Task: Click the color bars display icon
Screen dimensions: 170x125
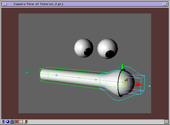Action: pyautogui.click(x=26, y=122)
